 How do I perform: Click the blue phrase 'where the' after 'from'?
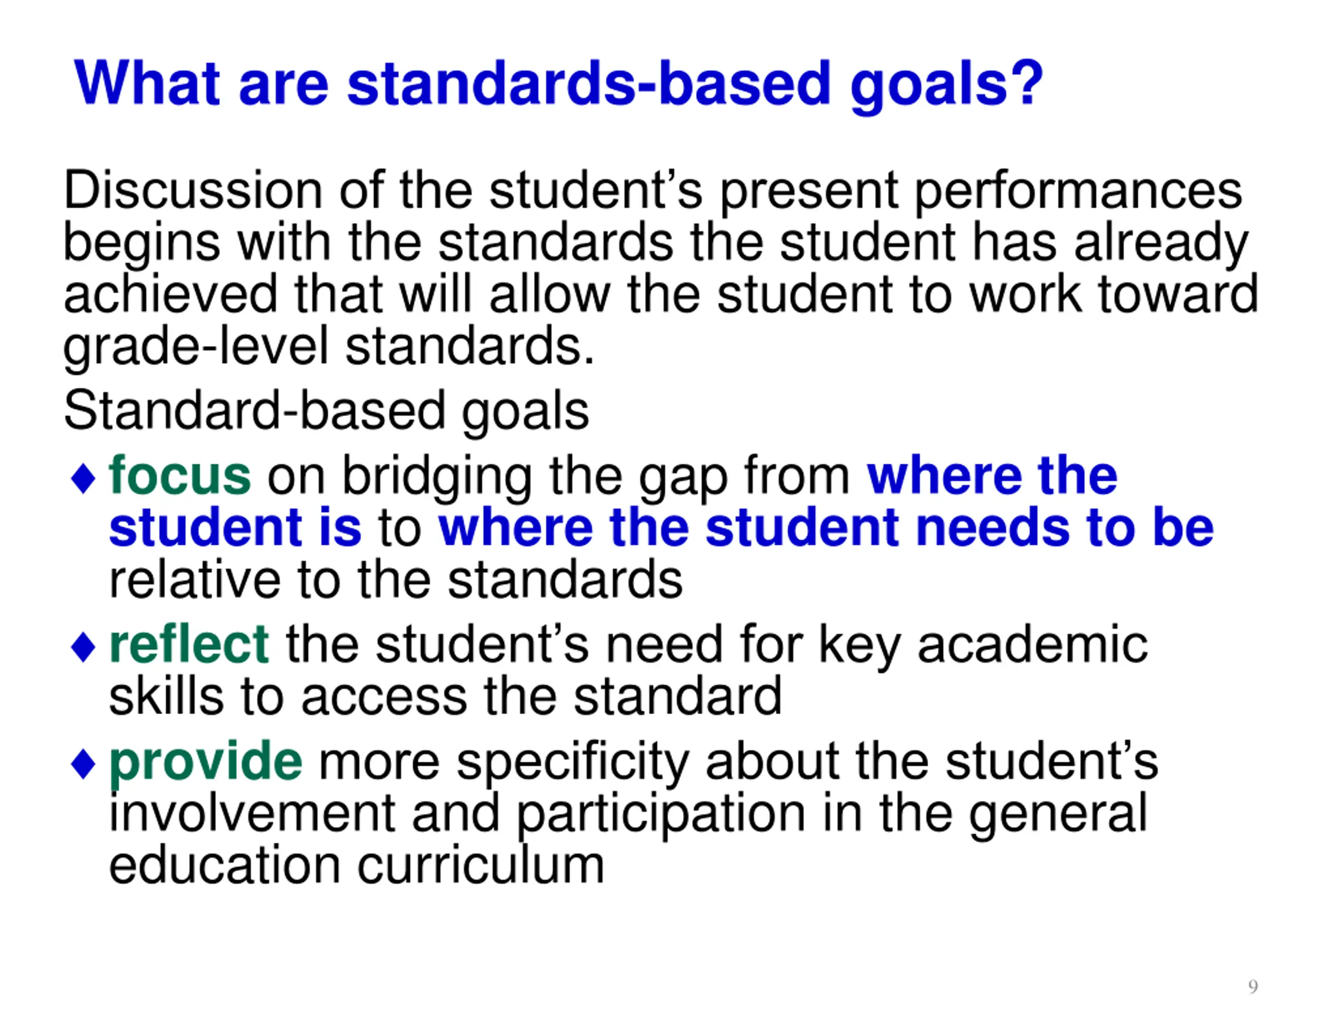[992, 475]
